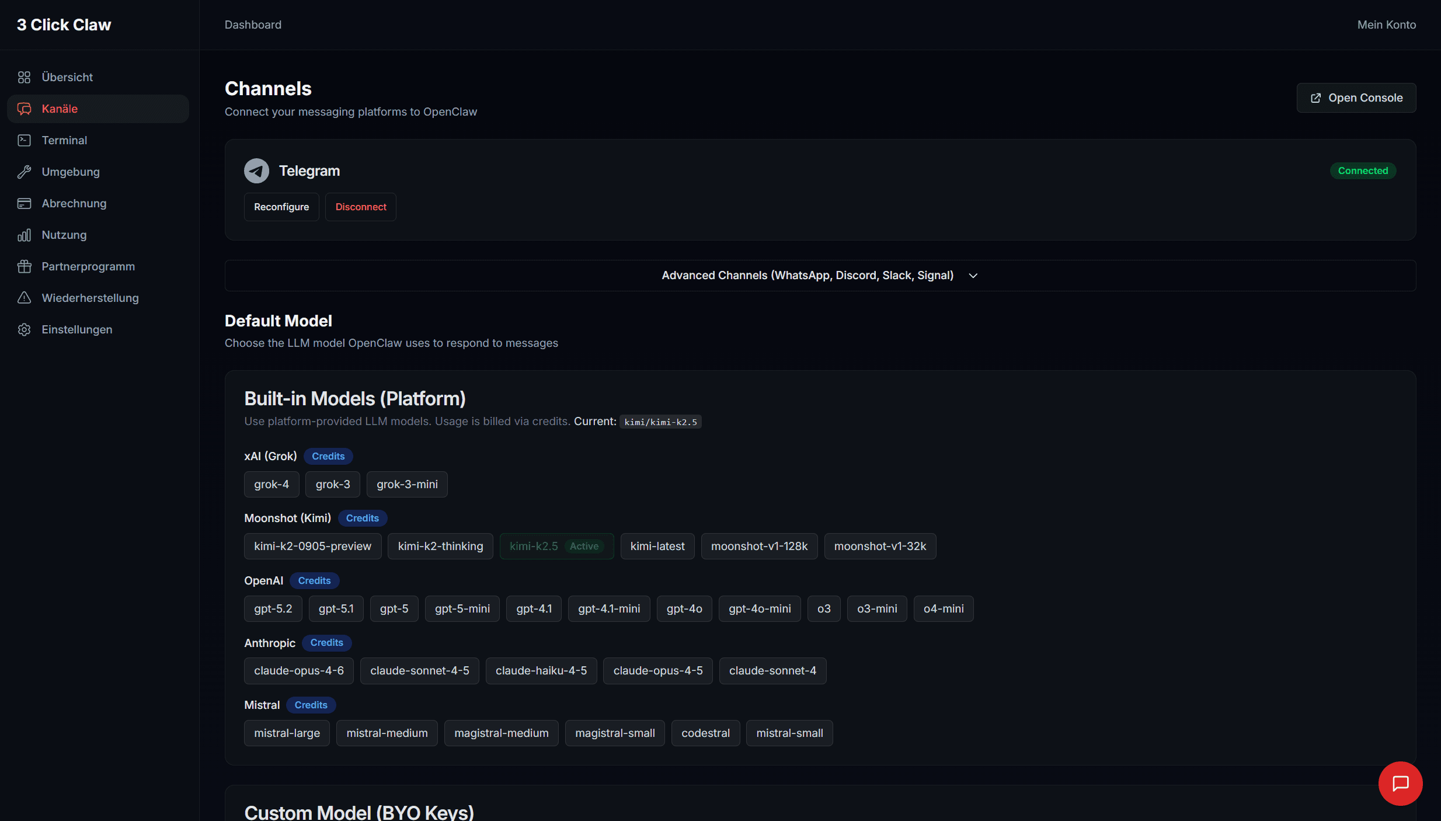
Task: Click the Reconfigure Telegram button
Action: [x=281, y=207]
